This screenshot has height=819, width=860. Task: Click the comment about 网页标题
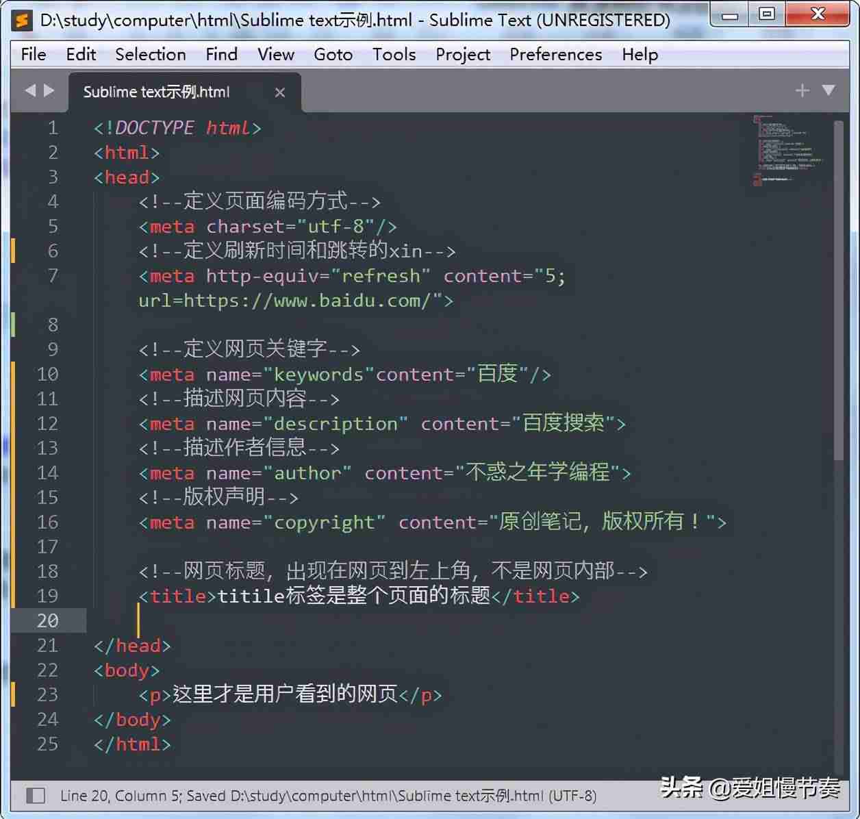tap(393, 571)
